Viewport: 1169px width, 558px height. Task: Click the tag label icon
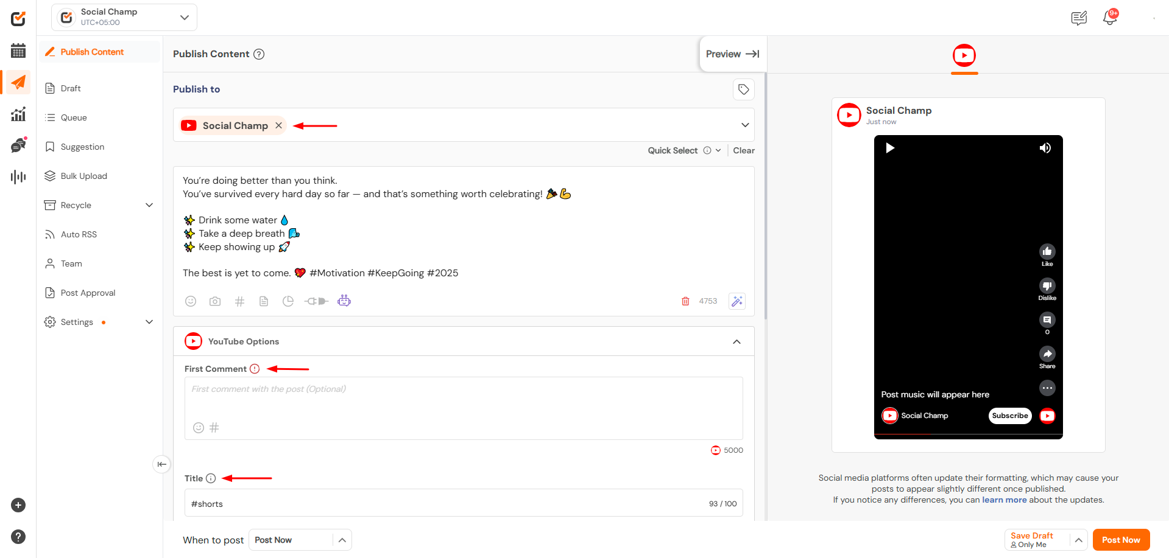pos(744,89)
